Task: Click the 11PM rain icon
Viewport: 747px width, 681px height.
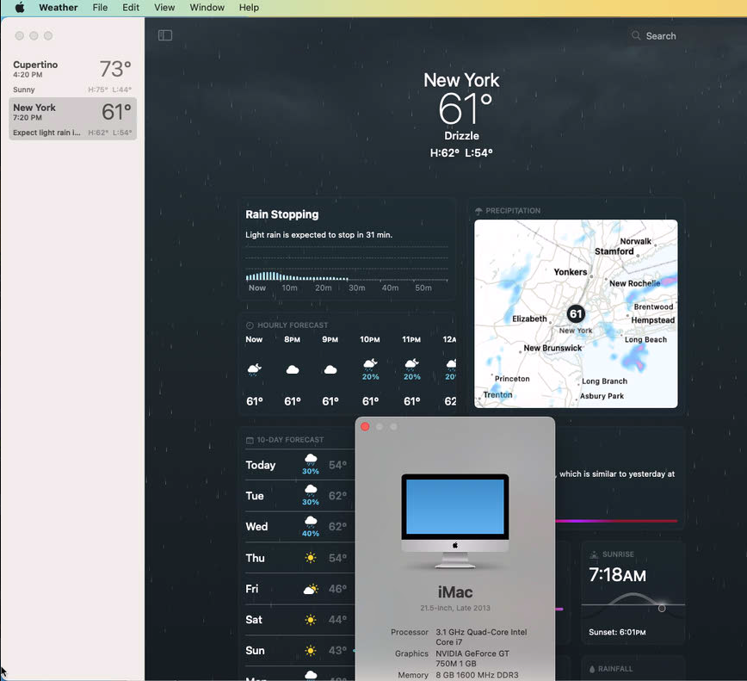Action: click(x=411, y=364)
